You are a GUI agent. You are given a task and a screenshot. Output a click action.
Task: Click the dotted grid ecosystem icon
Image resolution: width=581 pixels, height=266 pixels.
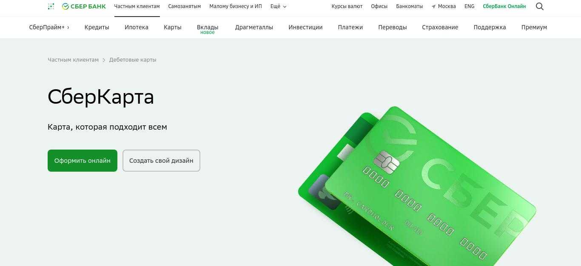[51, 6]
